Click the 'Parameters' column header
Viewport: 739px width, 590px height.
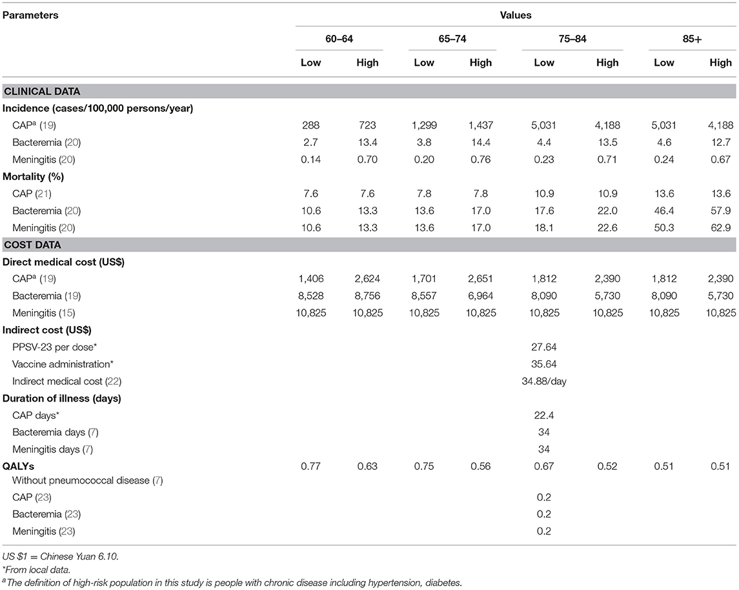point(30,15)
